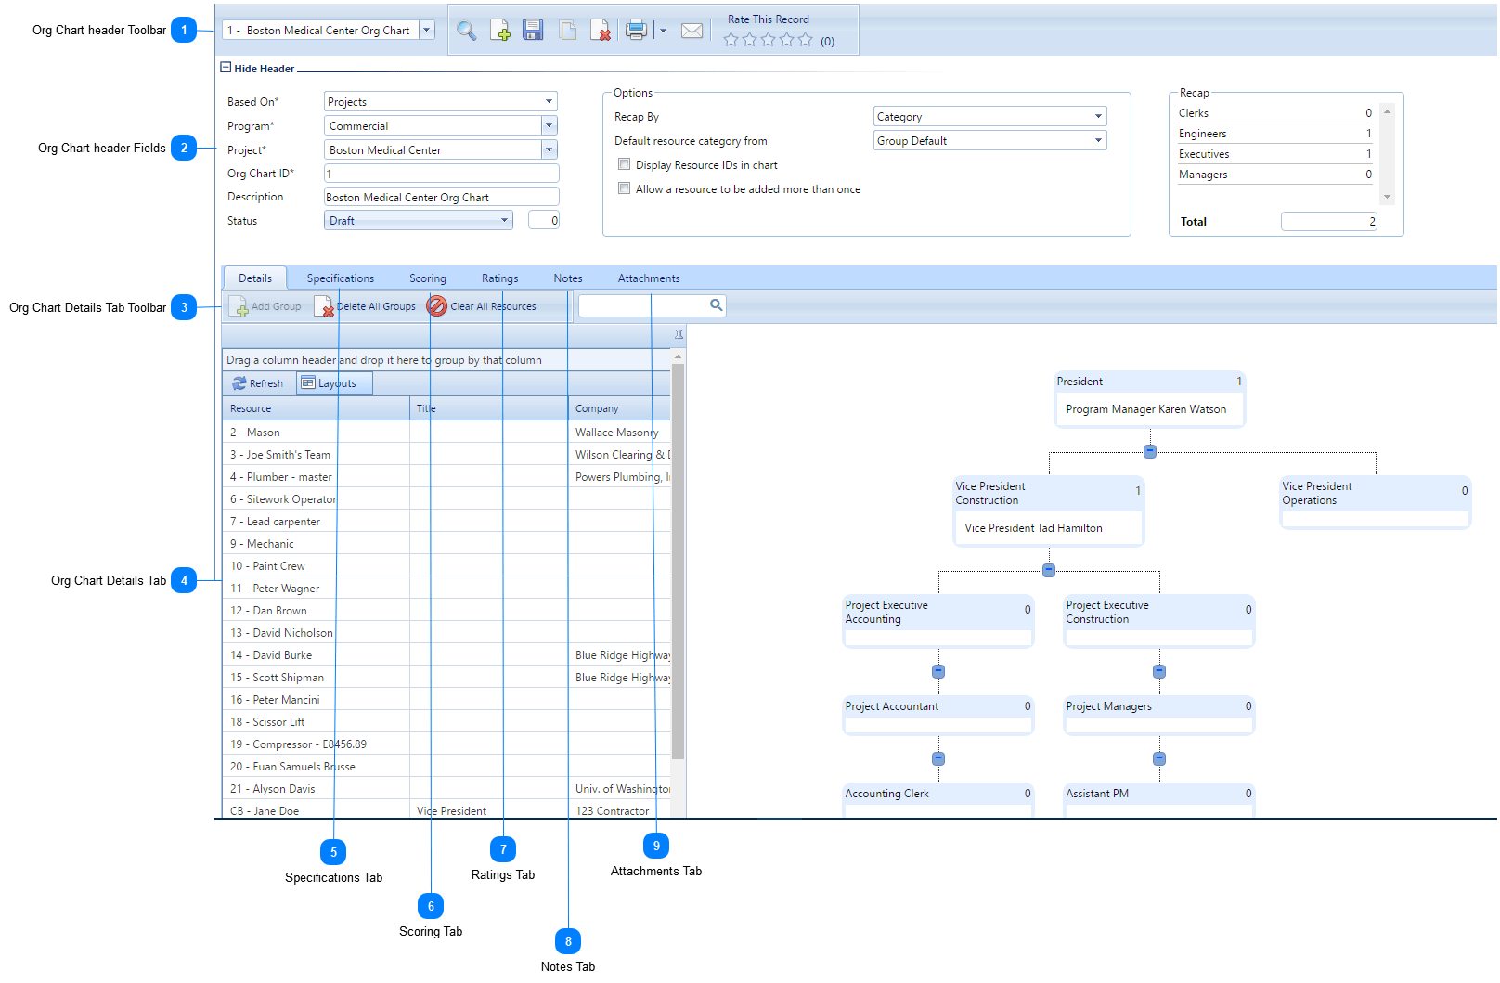Select the Vice President Operations chart box
The image size is (1500, 983).
pos(1376,502)
